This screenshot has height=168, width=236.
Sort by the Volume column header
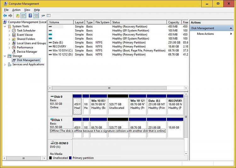pos(61,22)
